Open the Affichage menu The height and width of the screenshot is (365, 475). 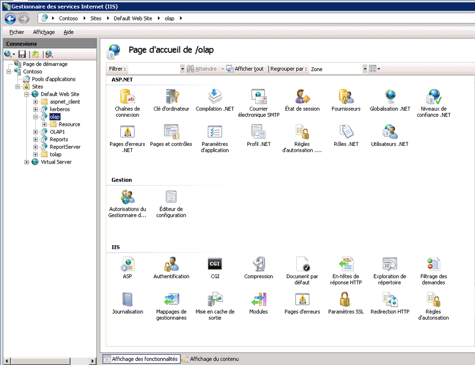click(x=44, y=32)
